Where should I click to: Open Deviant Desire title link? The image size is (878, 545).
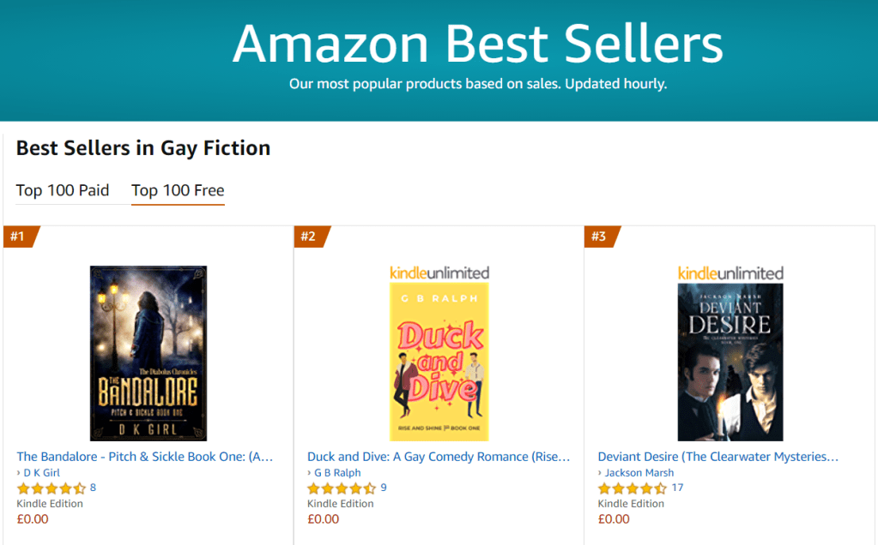(718, 457)
